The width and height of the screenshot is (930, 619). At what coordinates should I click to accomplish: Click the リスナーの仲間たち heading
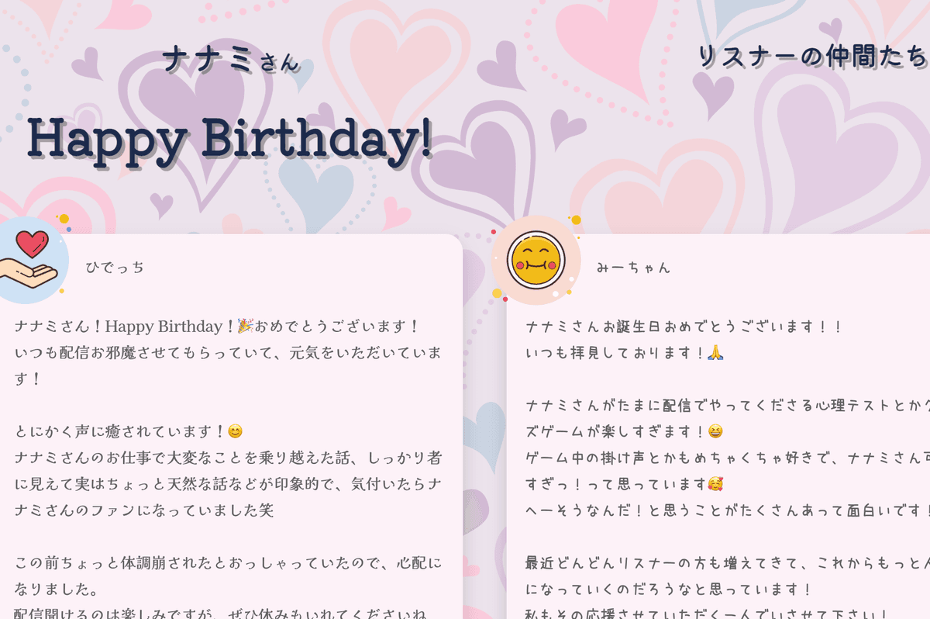click(813, 57)
